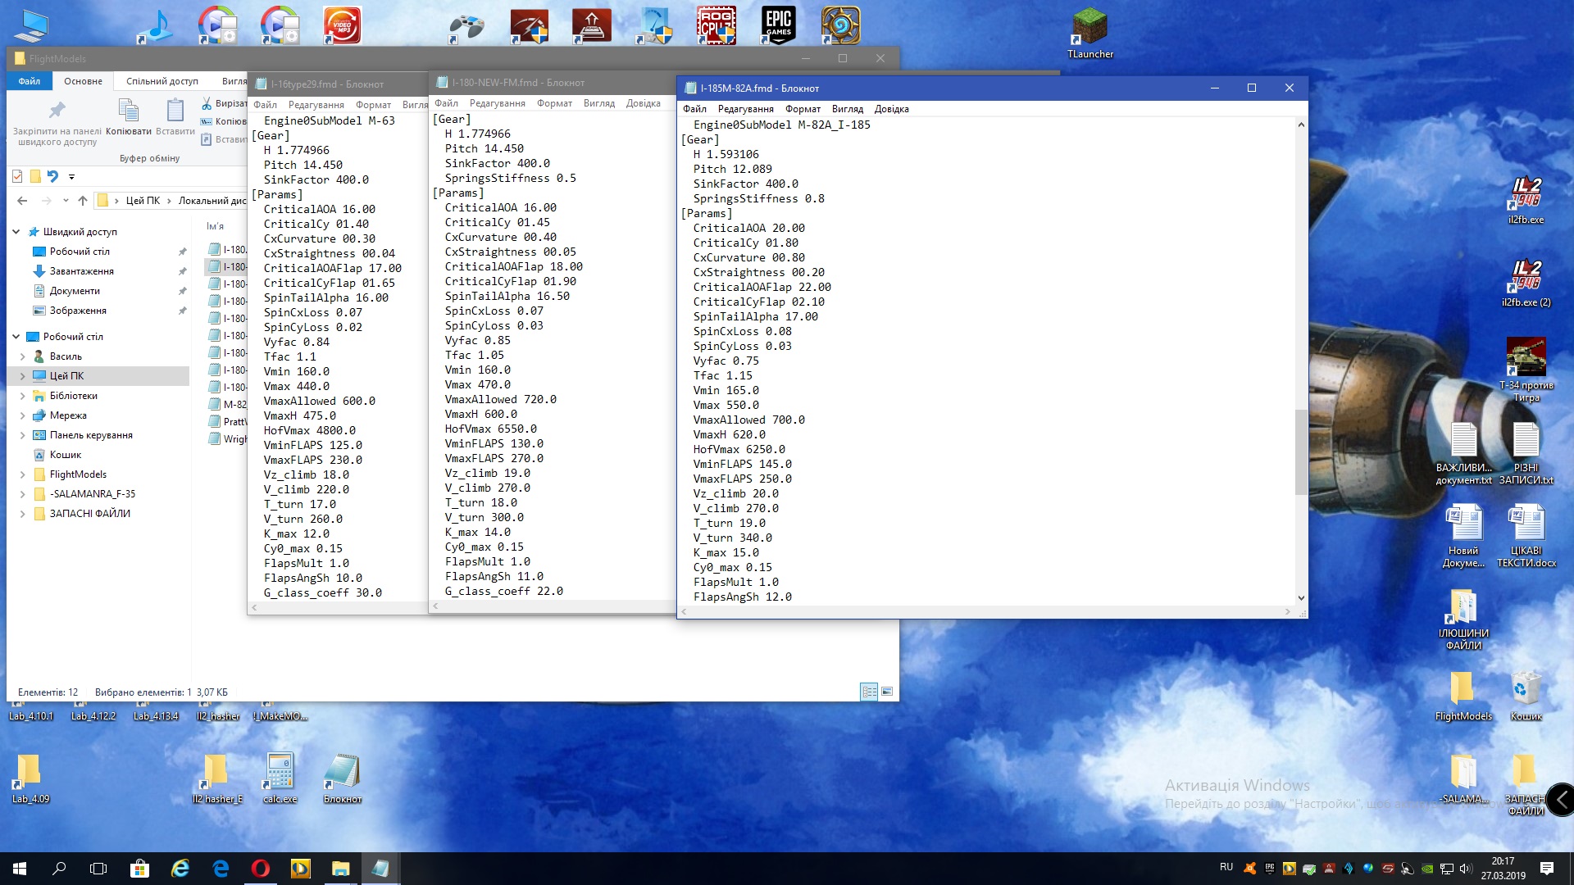The image size is (1574, 885).
Task: Open Microsoft Store from the taskbar
Action: 139,869
